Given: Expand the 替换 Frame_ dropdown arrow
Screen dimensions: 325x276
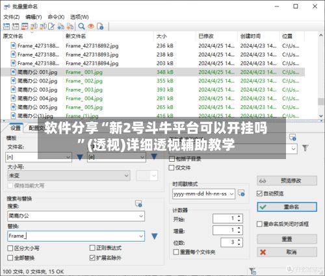Looking at the screenshot, I should pyautogui.click(x=141, y=236).
